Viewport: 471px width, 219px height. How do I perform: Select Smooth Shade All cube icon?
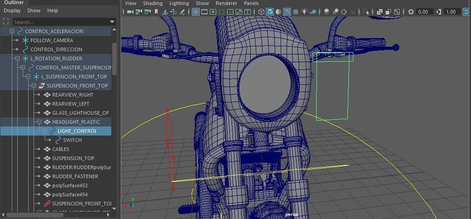(x=270, y=12)
